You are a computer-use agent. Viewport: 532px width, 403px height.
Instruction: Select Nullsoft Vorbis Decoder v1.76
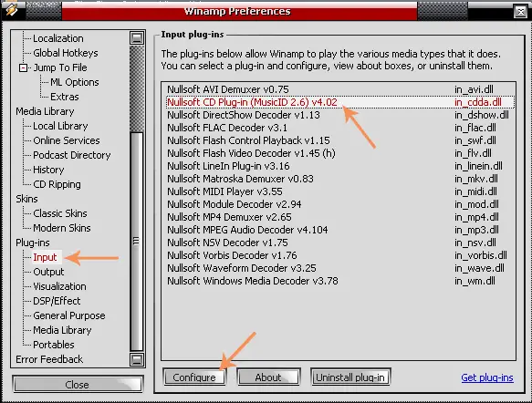coord(340,255)
